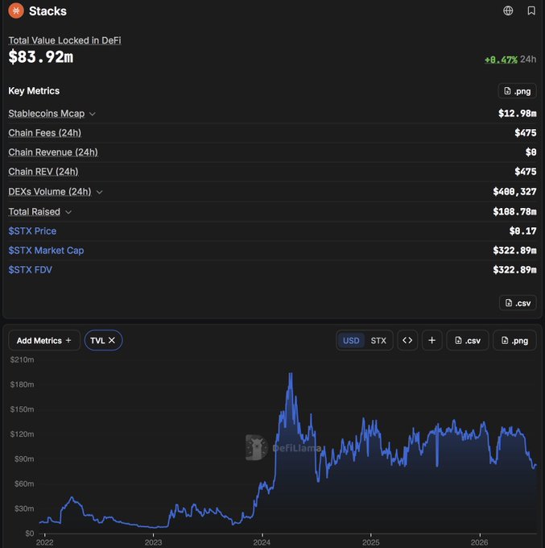Export chart image as .png

coord(514,340)
